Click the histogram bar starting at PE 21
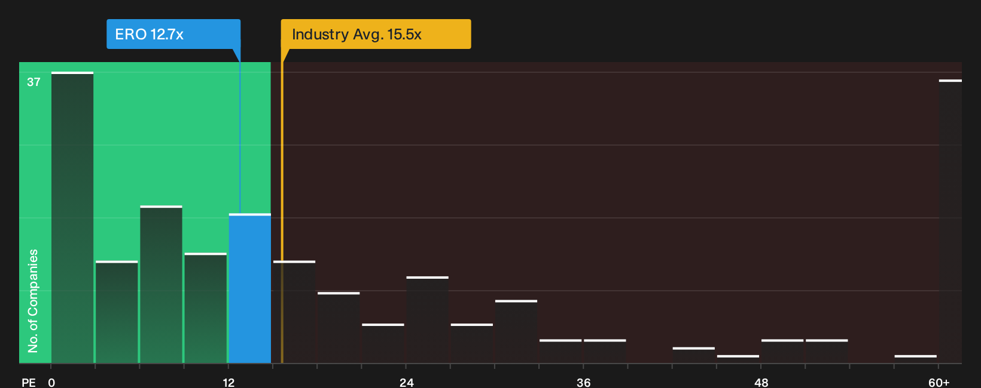981x388 pixels. pyautogui.click(x=383, y=344)
